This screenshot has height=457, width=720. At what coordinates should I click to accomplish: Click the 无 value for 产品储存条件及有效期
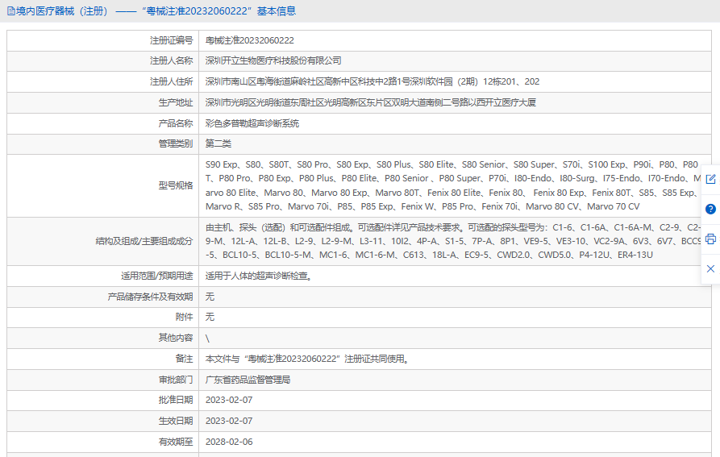tap(210, 297)
